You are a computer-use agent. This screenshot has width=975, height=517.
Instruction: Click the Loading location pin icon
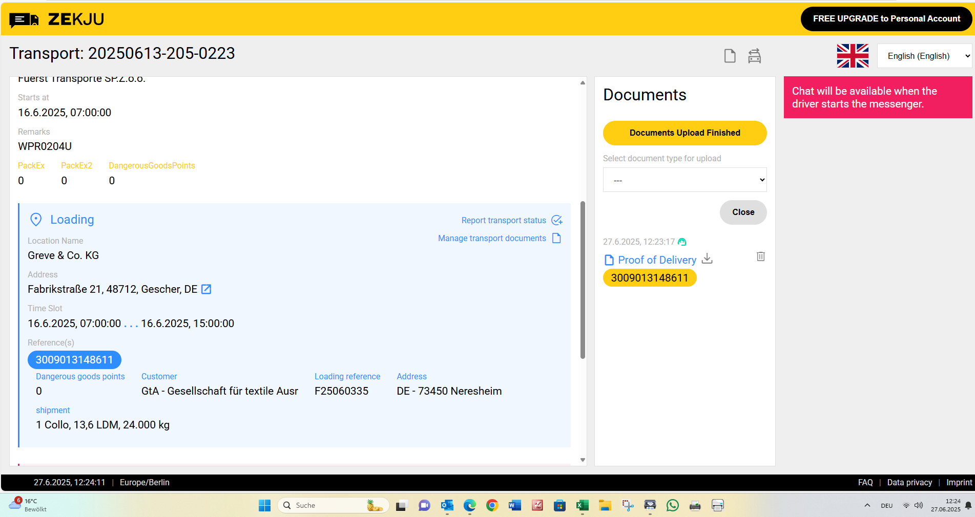point(36,220)
